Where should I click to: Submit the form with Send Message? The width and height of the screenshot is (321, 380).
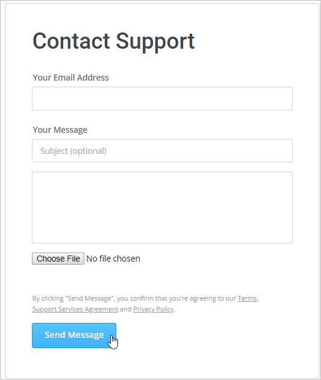coord(74,336)
